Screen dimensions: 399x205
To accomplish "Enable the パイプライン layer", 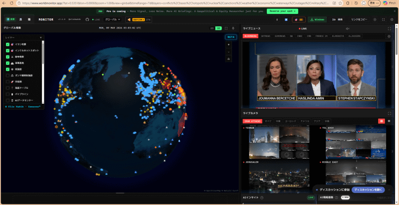I will point(7,94).
